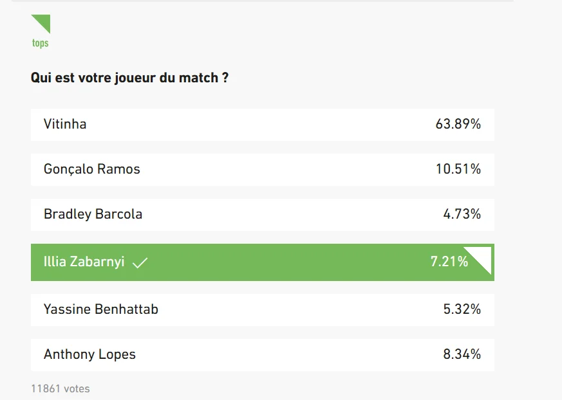562x400 pixels.
Task: Click the empty middle of the Vitinha row
Action: 258,124
